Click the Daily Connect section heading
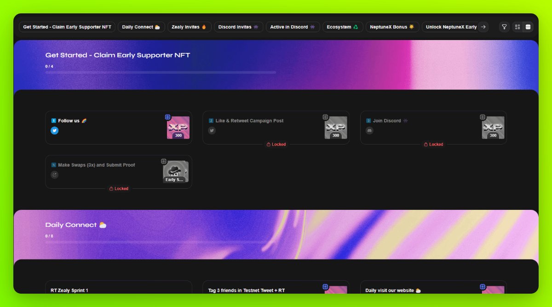552x307 pixels. point(76,225)
